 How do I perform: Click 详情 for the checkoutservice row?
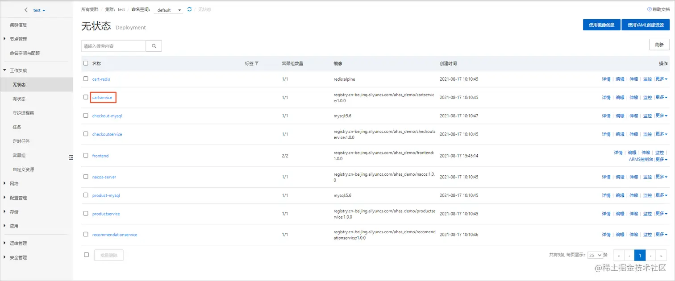pos(606,134)
